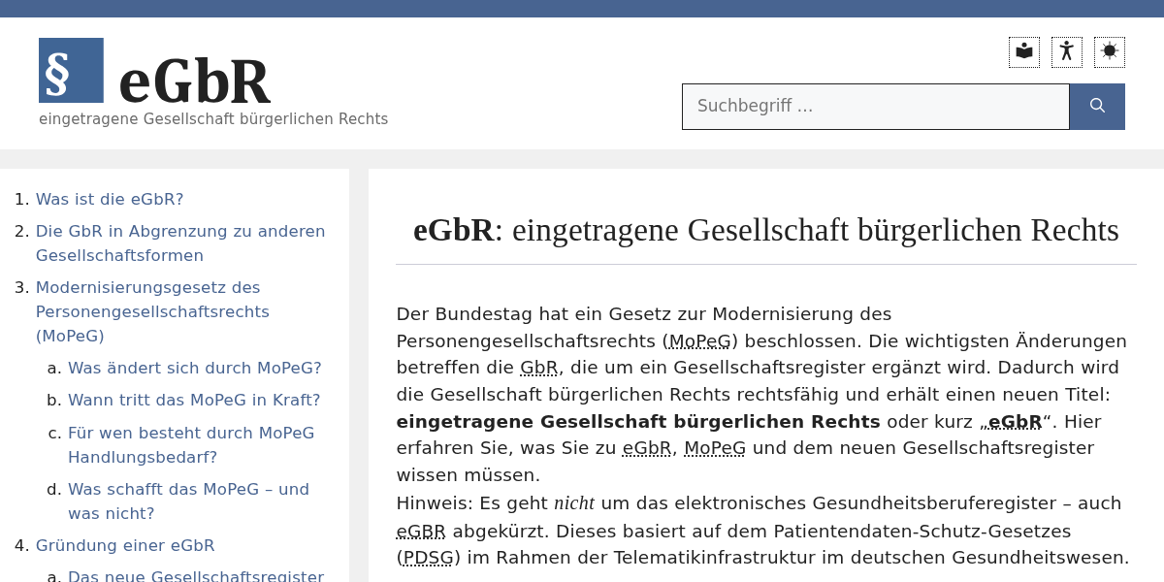Toggle the sun brightness mode icon
This screenshot has width=1164, height=582.
pos(1109,52)
